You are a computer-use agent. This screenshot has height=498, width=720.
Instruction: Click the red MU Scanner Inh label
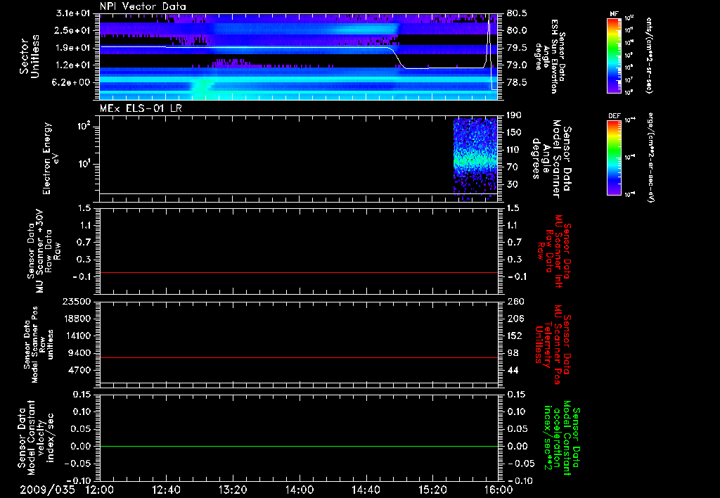pyautogui.click(x=555, y=251)
